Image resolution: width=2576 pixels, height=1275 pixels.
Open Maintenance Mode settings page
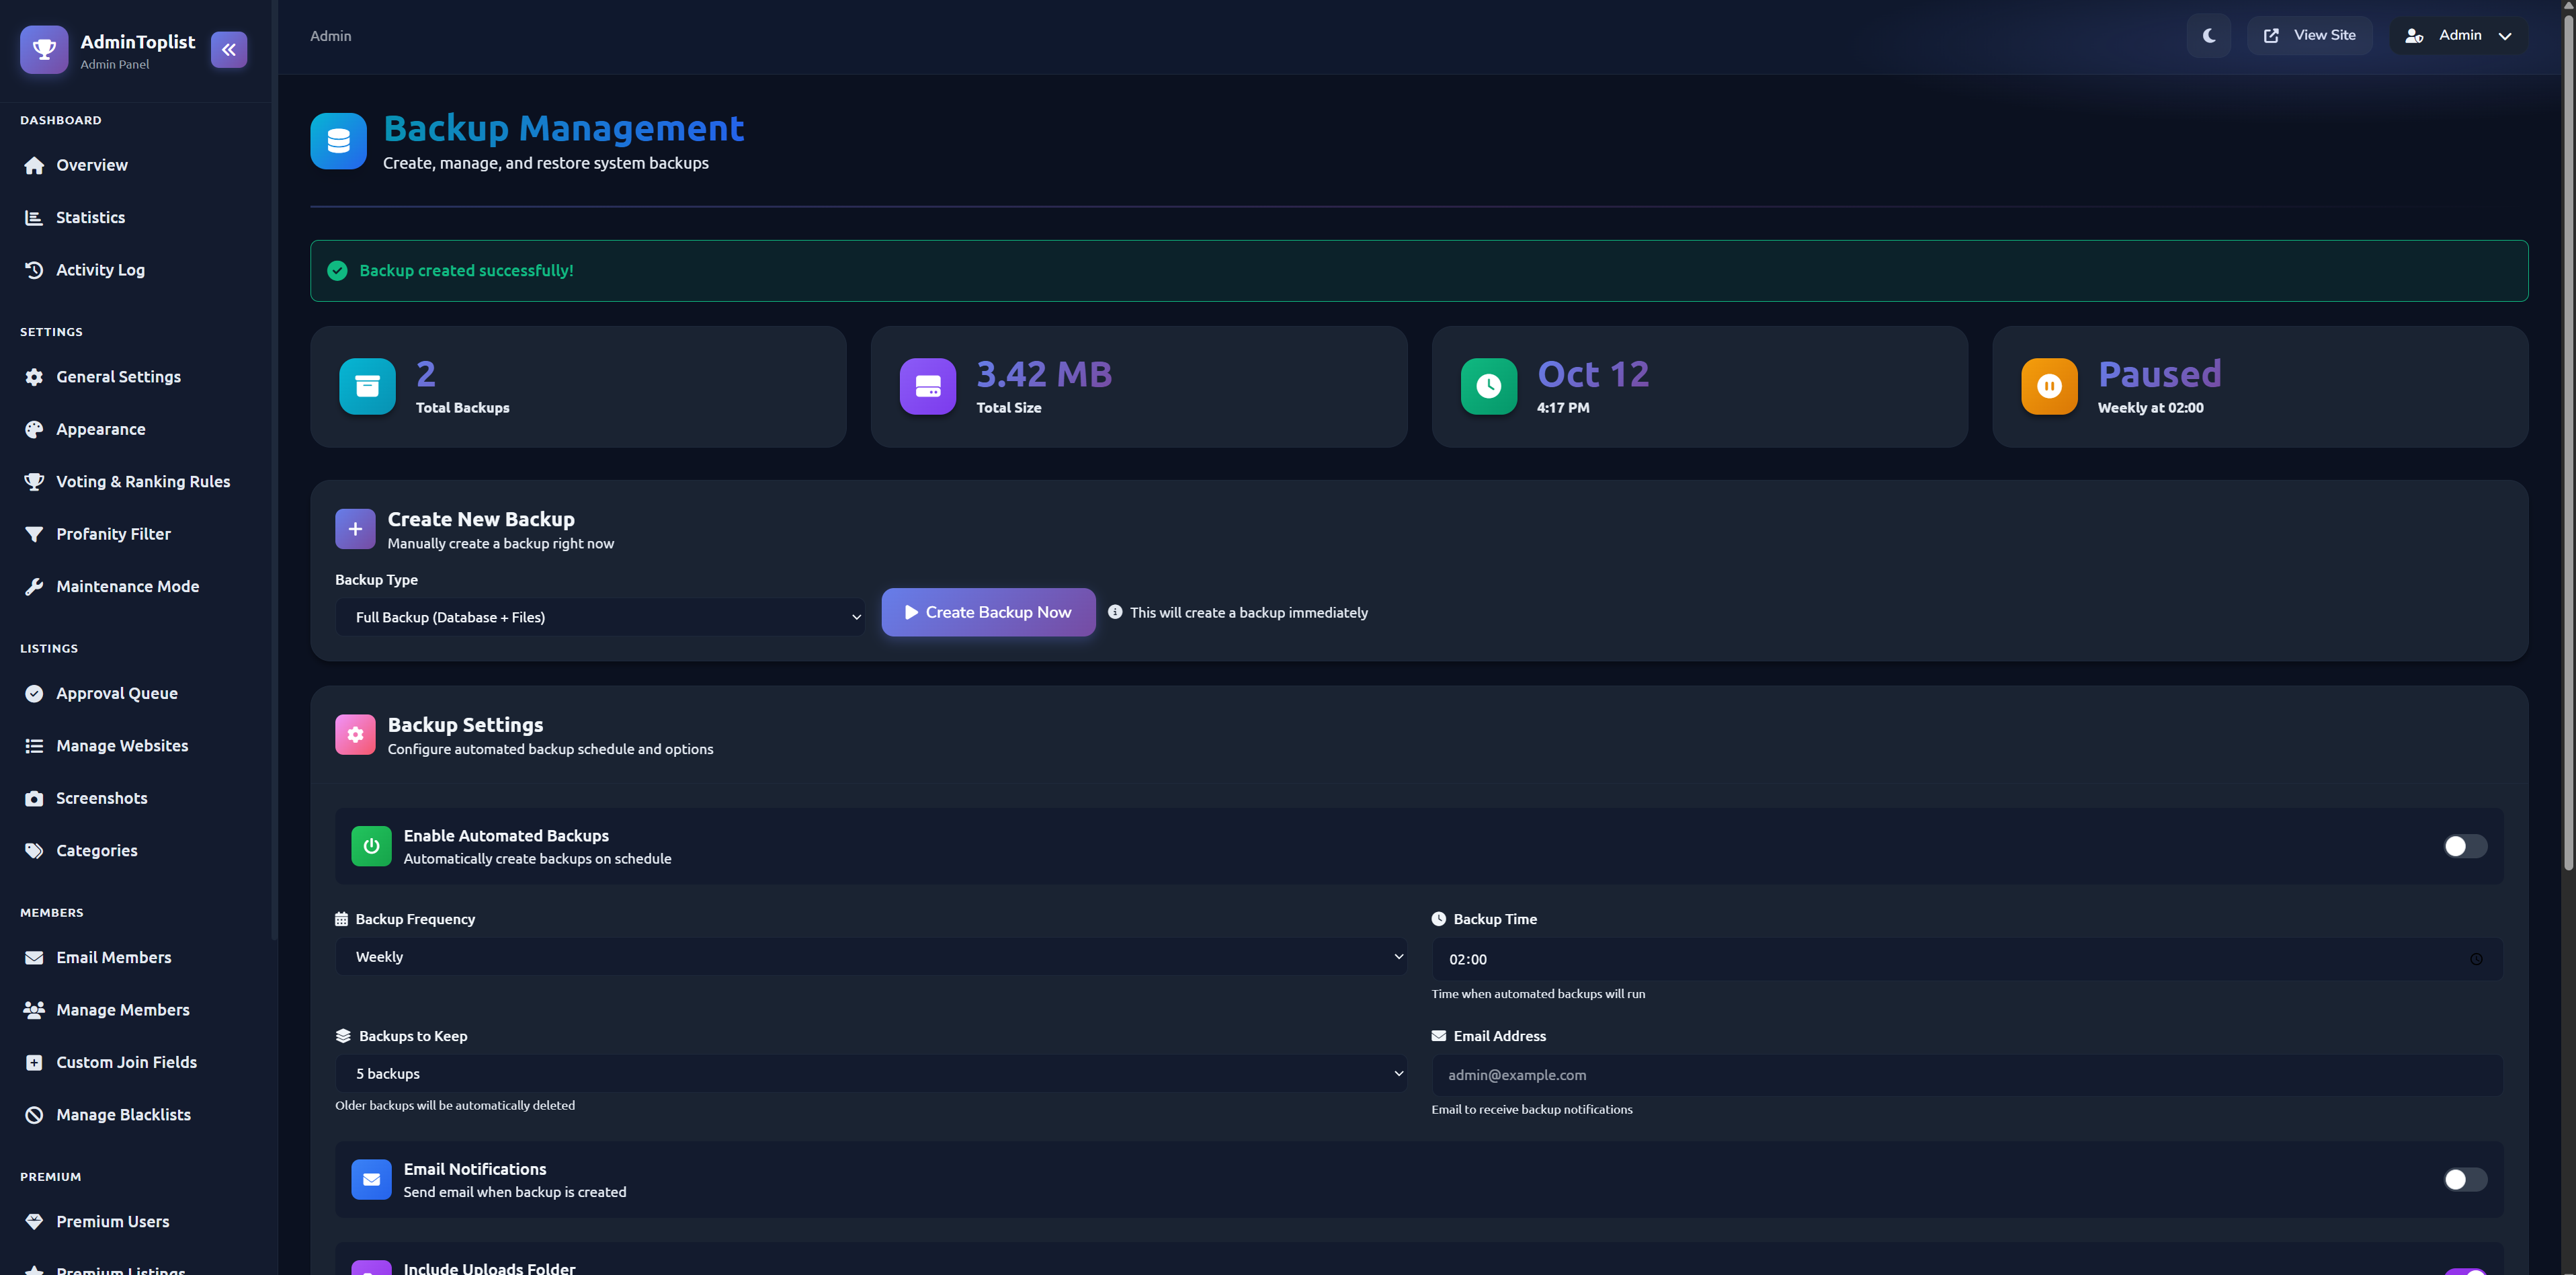[x=127, y=586]
